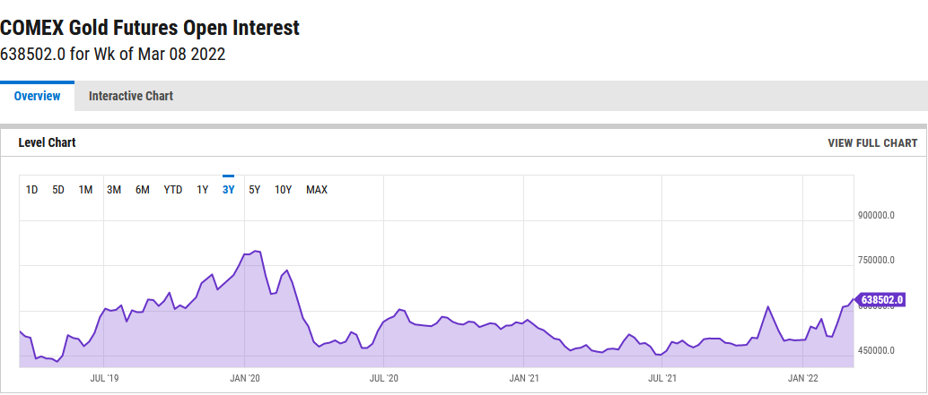This screenshot has height=395, width=928.
Task: Click the JUL '21 x-axis label
Action: 662,378
